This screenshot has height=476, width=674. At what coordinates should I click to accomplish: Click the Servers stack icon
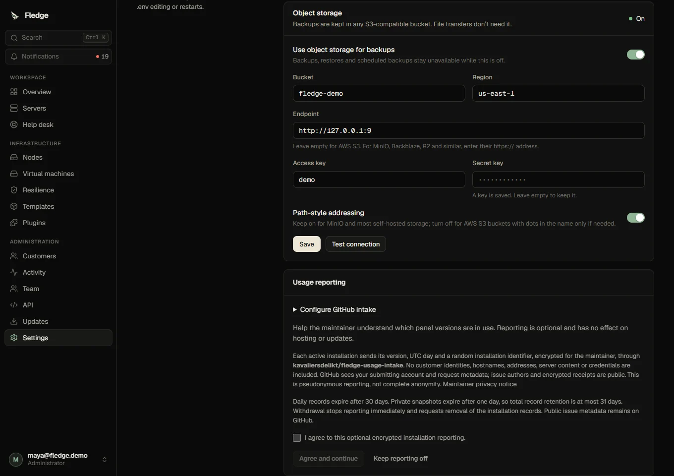[14, 108]
